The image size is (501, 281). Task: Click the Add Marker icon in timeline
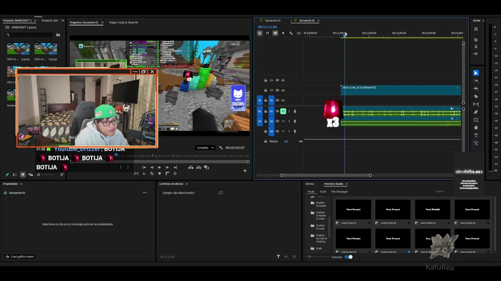283,33
